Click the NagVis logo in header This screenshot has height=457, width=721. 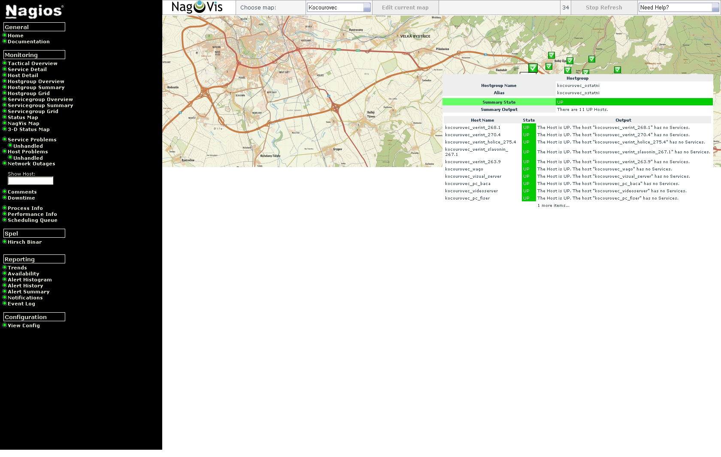197,7
